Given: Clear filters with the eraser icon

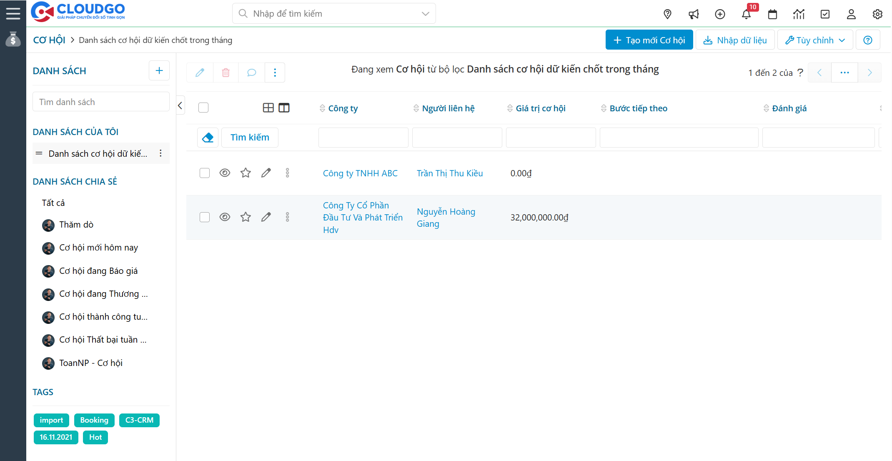Looking at the screenshot, I should (208, 137).
